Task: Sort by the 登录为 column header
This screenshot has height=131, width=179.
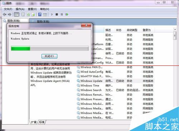Action: 147,30
